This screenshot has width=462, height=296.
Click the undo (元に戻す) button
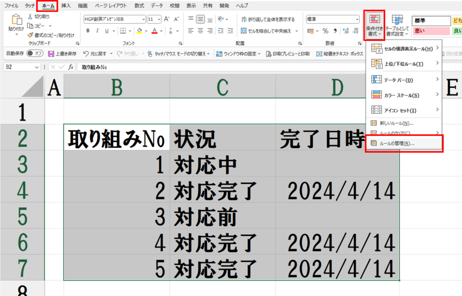[x=95, y=54]
